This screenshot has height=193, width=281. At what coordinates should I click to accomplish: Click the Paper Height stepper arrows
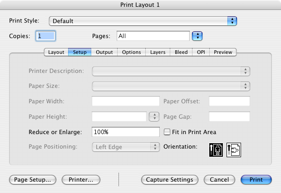tap(154, 116)
